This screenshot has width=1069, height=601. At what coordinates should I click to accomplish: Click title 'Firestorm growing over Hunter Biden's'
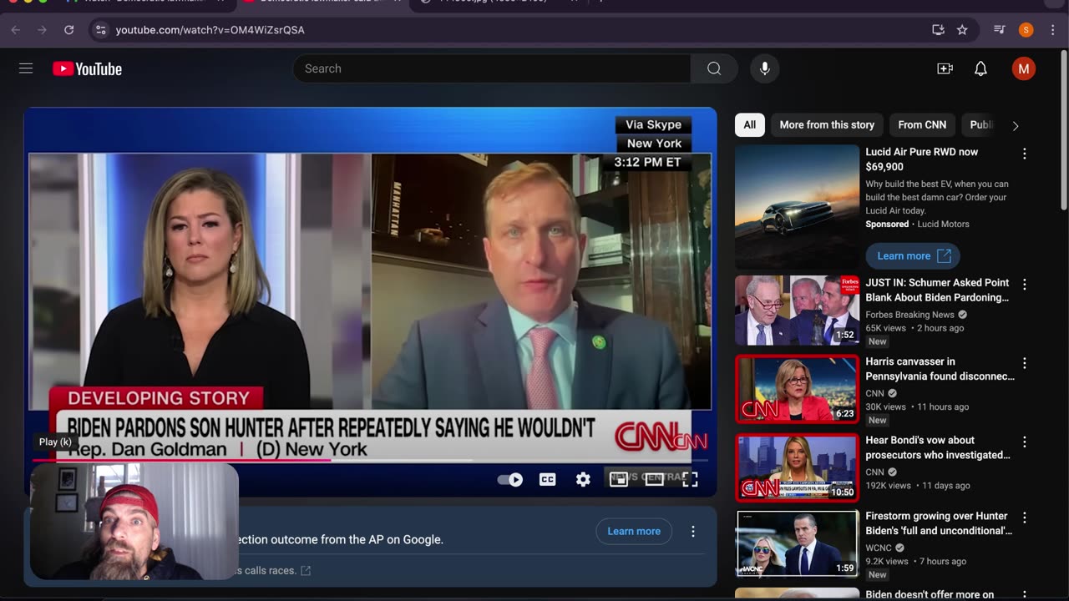coord(939,523)
